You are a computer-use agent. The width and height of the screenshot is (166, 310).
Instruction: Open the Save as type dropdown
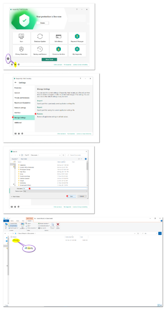click(x=55, y=191)
